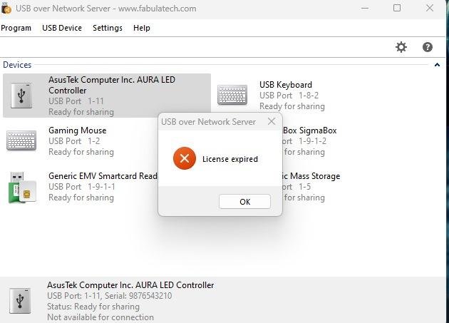Close the License expired dialog
Image resolution: width=449 pixels, height=323 pixels.
pos(271,121)
